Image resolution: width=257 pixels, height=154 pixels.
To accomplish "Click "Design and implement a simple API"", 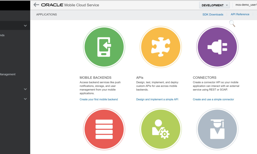I will pyautogui.click(x=157, y=100).
